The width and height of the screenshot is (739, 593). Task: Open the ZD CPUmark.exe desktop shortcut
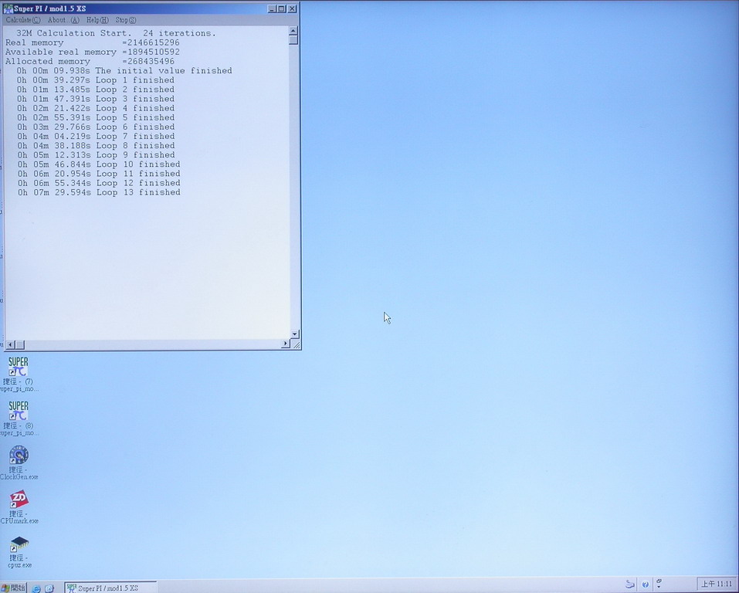point(19,507)
